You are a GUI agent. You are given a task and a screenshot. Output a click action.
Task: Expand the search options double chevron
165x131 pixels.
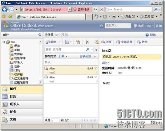point(96,49)
